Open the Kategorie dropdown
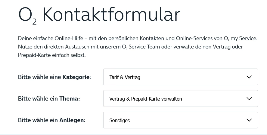The image size is (267, 135). 180,77
